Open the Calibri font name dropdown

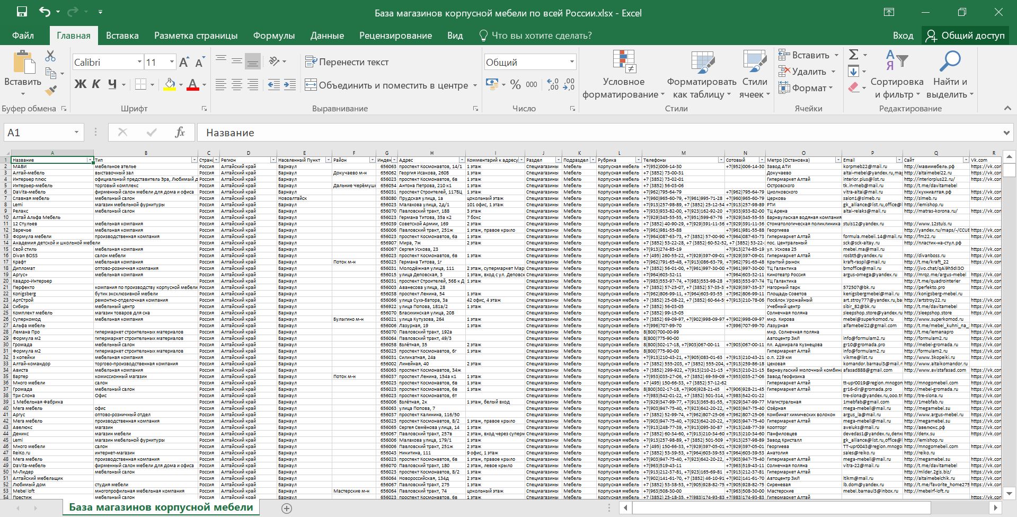(x=139, y=63)
